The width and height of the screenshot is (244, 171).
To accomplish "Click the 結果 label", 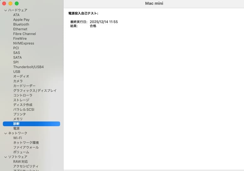I will click(x=74, y=26).
